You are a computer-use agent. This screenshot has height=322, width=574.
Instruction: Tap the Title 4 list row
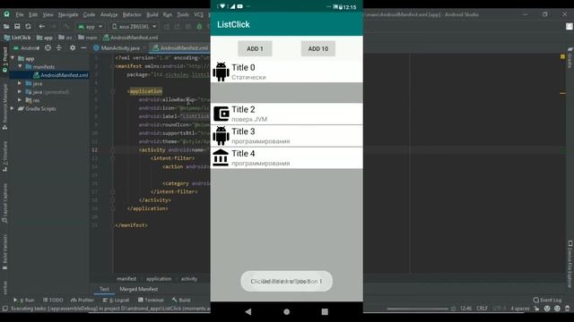pos(287,157)
